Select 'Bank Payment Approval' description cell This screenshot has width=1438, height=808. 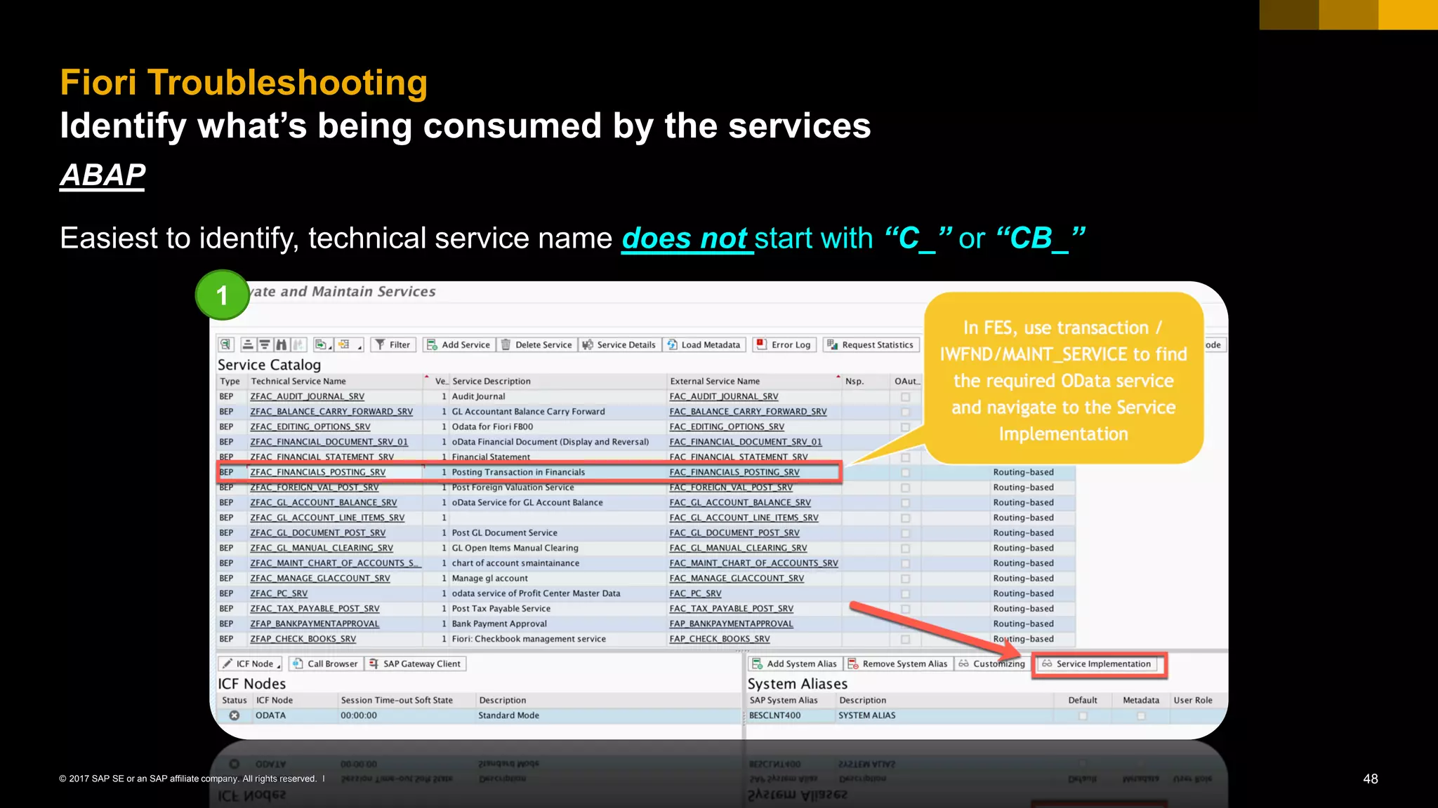[x=558, y=624]
